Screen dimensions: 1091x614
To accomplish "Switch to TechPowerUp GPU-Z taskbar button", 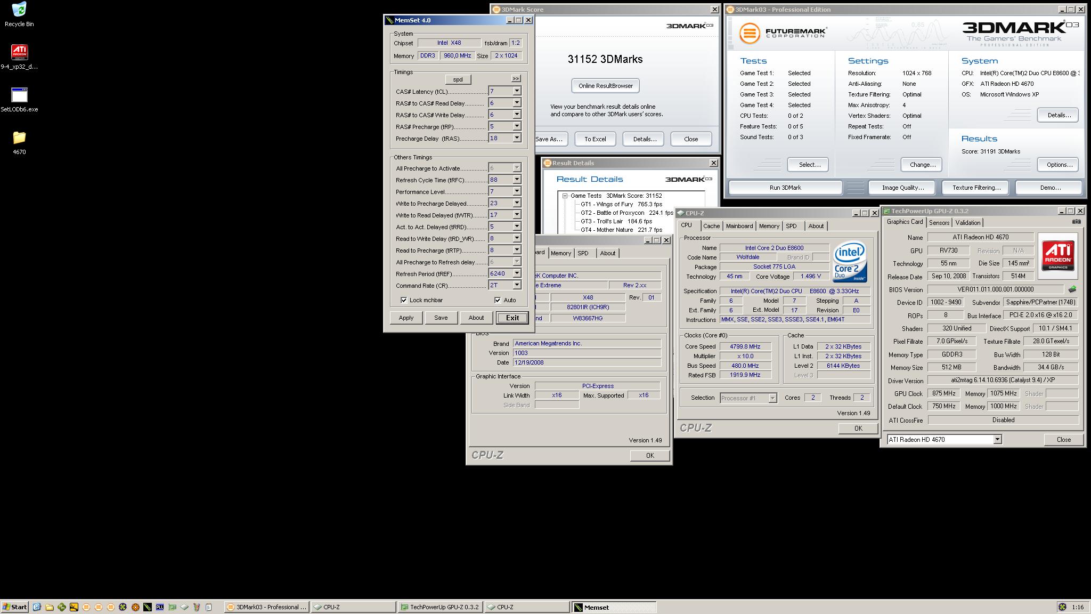I will pos(441,607).
